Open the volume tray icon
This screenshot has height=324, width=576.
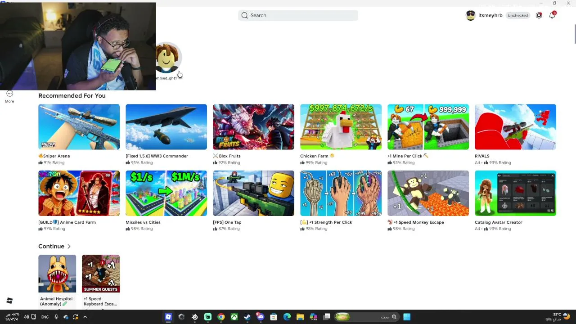(x=26, y=317)
